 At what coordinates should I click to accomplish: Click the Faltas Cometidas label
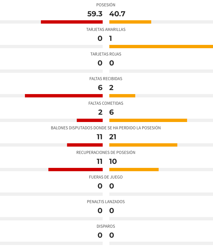pos(106,103)
